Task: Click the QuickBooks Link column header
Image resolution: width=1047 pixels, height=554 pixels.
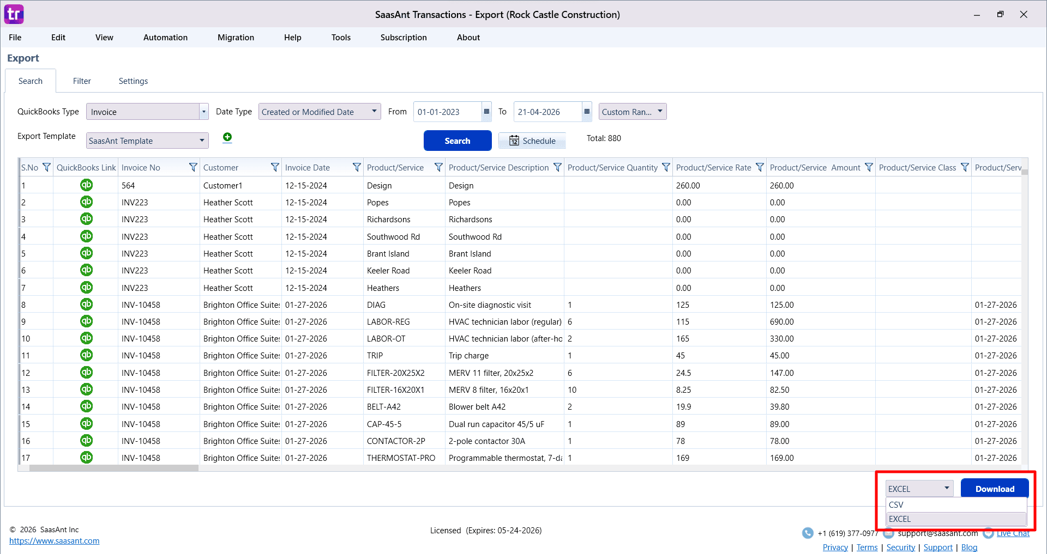Action: (x=86, y=167)
